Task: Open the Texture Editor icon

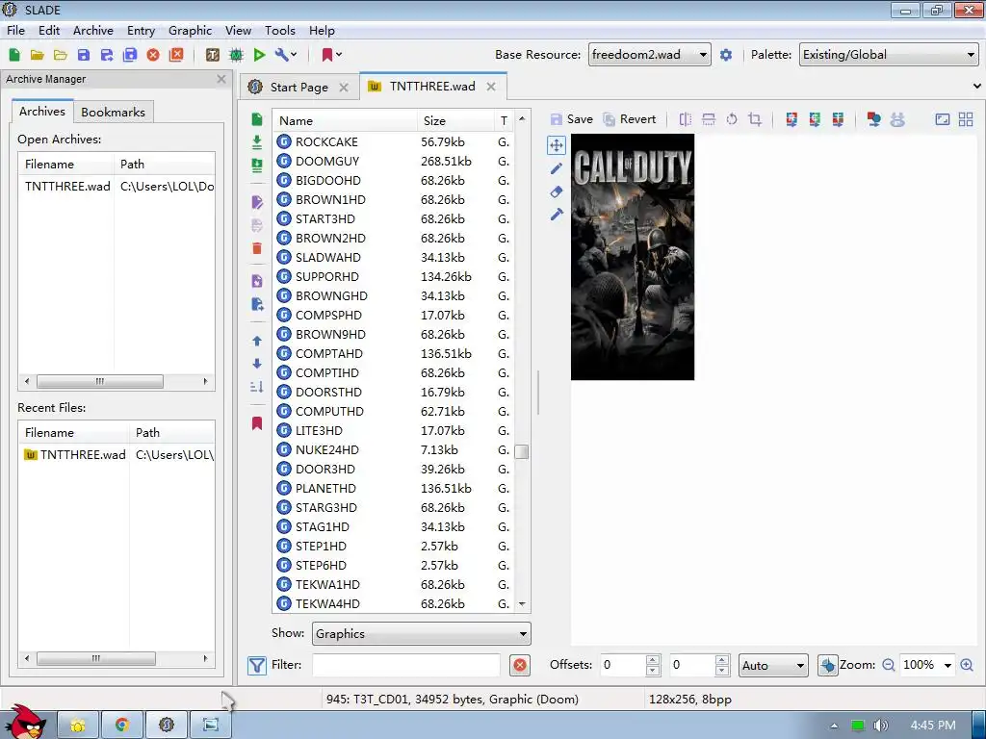Action: pyautogui.click(x=213, y=55)
